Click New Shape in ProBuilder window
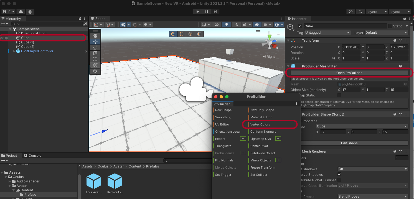414x199 pixels. 223,110
